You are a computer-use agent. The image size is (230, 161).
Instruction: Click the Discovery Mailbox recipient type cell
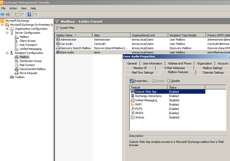coord(180,48)
